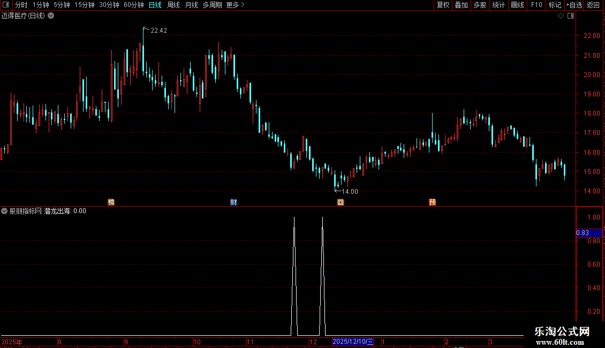
Task: Click the 22.42 high price label
Action: point(158,31)
